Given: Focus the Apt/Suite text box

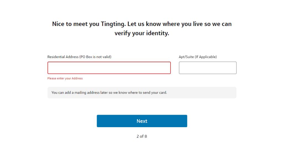Looking at the screenshot, I should pyautogui.click(x=208, y=68).
